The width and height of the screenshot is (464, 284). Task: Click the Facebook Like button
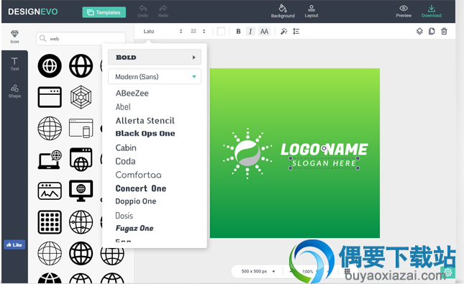click(14, 244)
